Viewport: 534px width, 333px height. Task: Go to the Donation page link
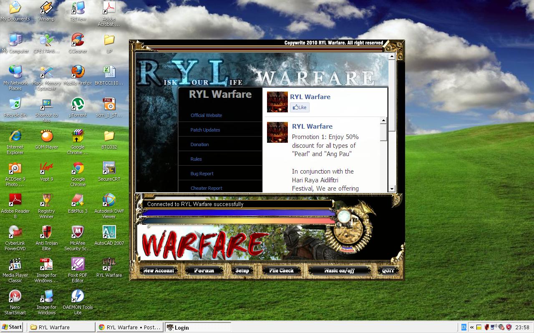(x=199, y=144)
